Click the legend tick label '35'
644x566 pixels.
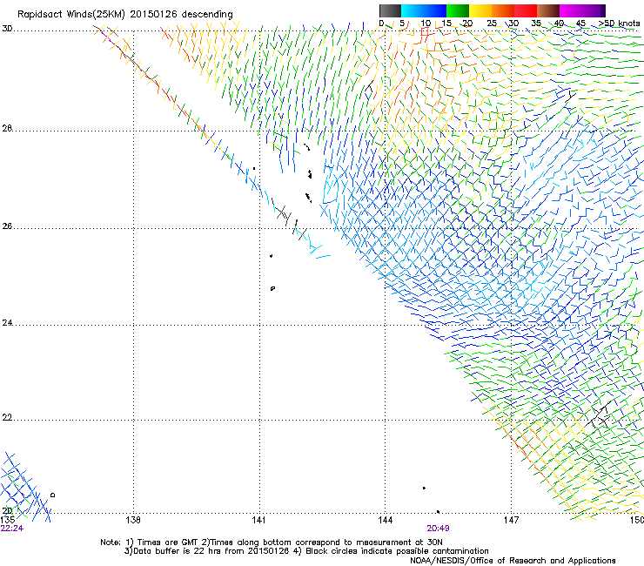click(x=536, y=24)
